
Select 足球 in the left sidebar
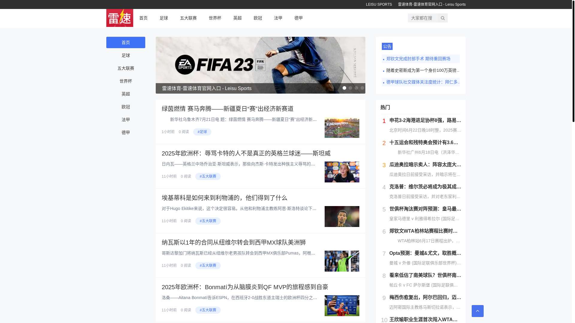pos(126,55)
